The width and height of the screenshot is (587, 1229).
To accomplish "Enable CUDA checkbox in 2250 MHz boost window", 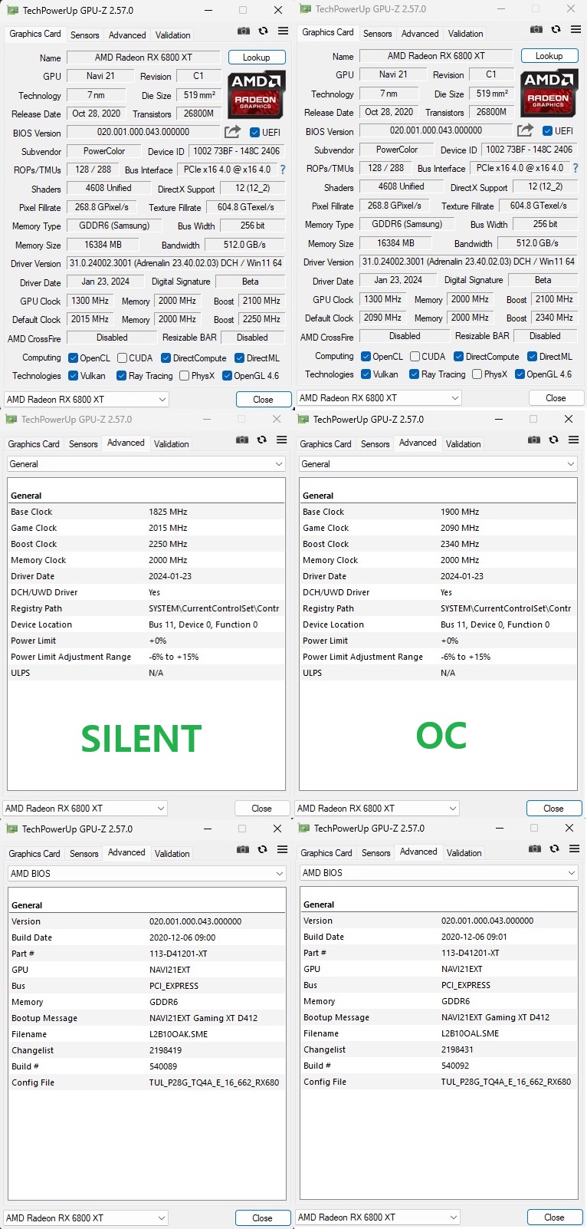I will coord(122,358).
